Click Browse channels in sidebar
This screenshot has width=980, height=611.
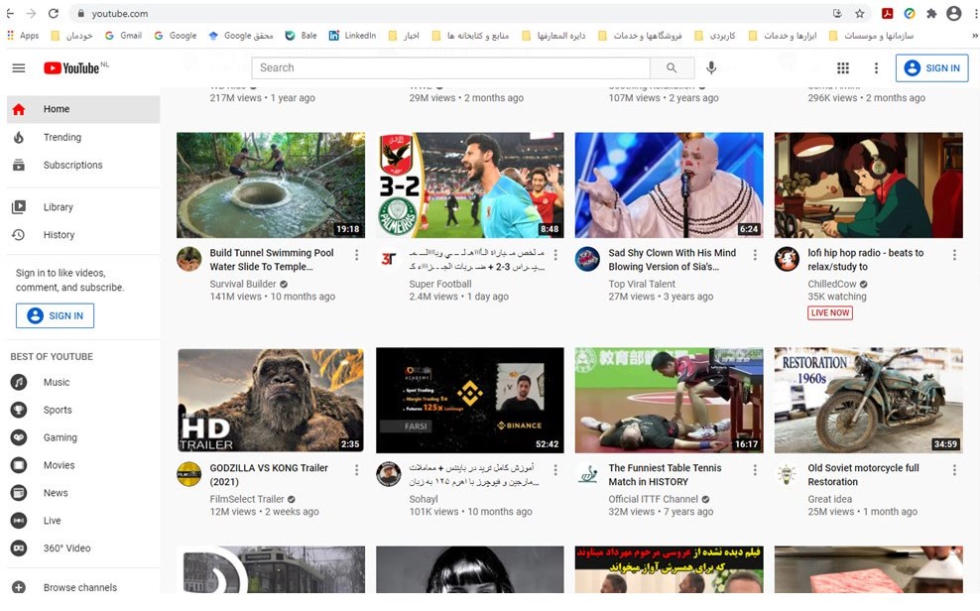(x=83, y=587)
